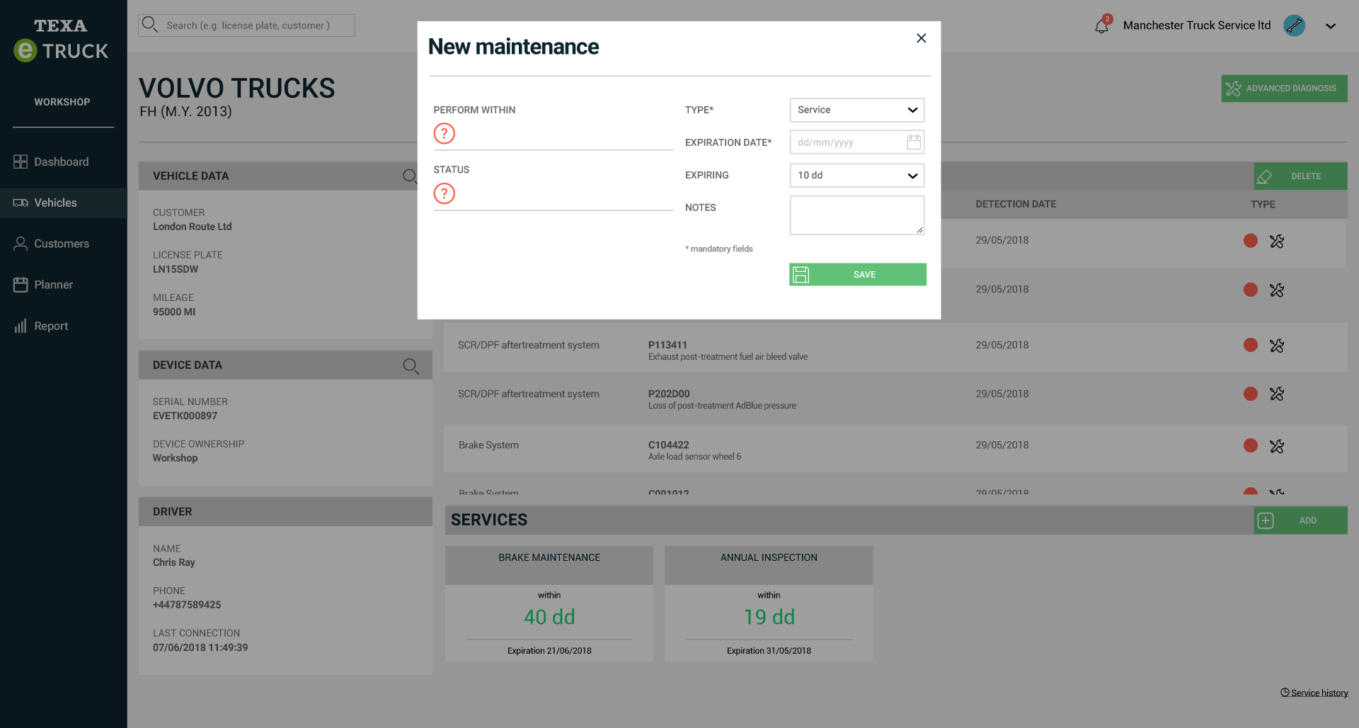Image resolution: width=1359 pixels, height=728 pixels.
Task: Click the workshop profile avatar icon
Action: coord(1294,25)
